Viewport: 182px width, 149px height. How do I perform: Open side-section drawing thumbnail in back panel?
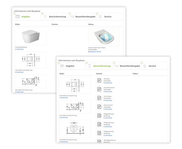(x=31, y=81)
